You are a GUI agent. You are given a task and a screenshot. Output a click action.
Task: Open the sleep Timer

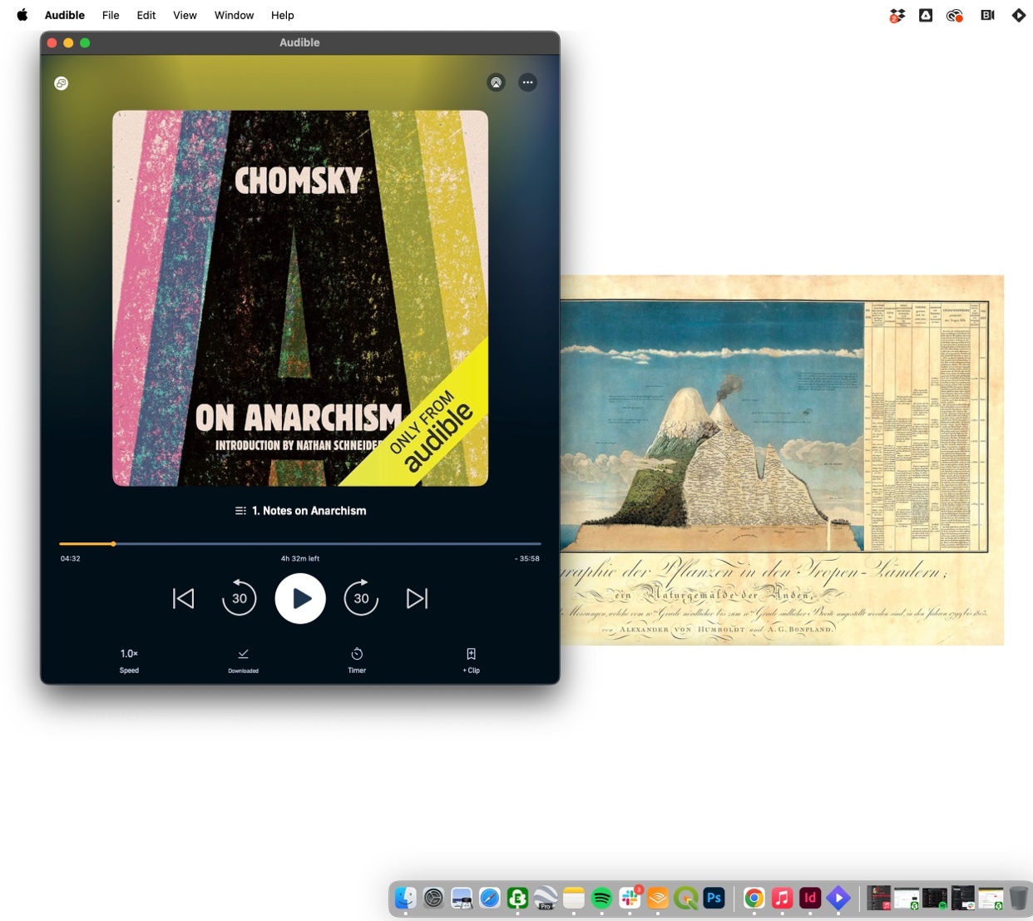[x=357, y=661]
